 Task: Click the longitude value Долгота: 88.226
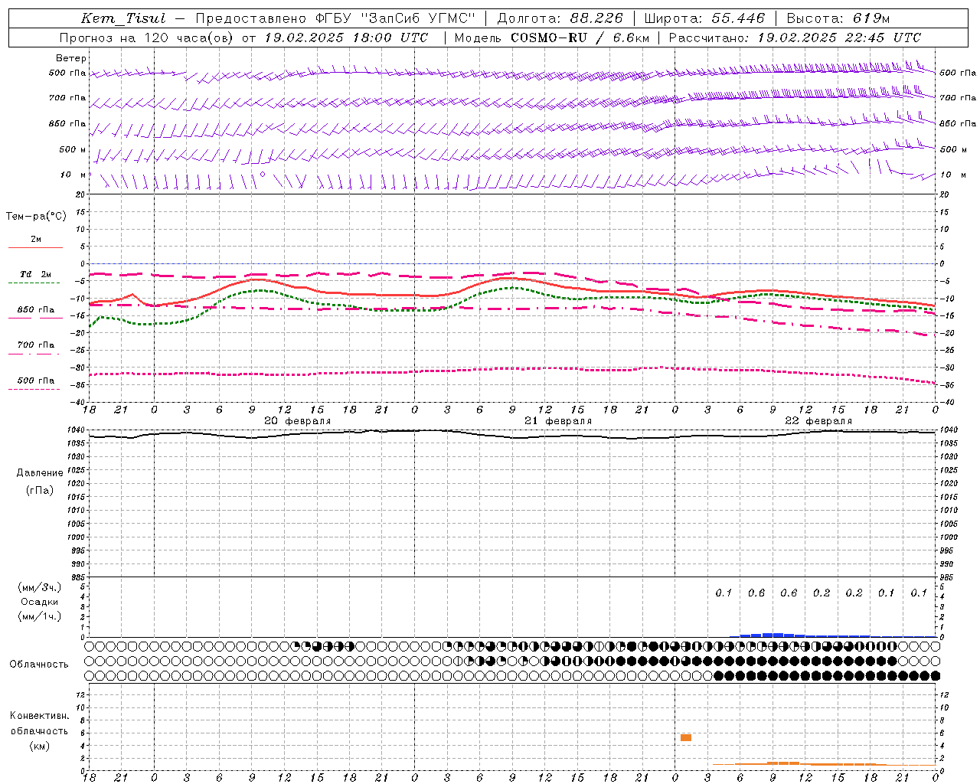(560, 18)
